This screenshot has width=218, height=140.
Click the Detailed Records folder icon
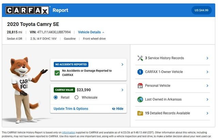point(140,113)
